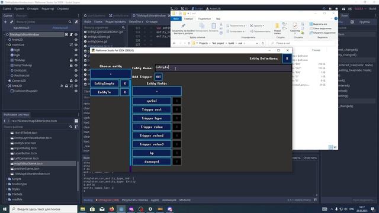Screen dimensions: 379x213
Task: Open Firefox from Windows taskbar
Action: 111,209
